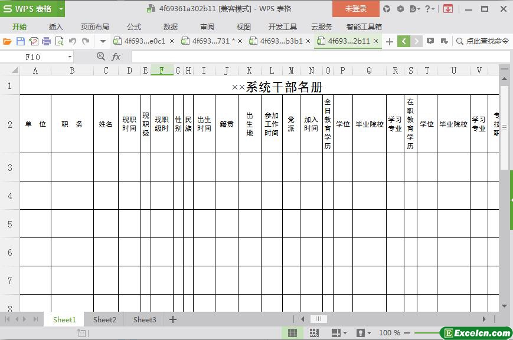513x340 pixels.
Task: Click 点此查找命令 search command box
Action: [483, 41]
